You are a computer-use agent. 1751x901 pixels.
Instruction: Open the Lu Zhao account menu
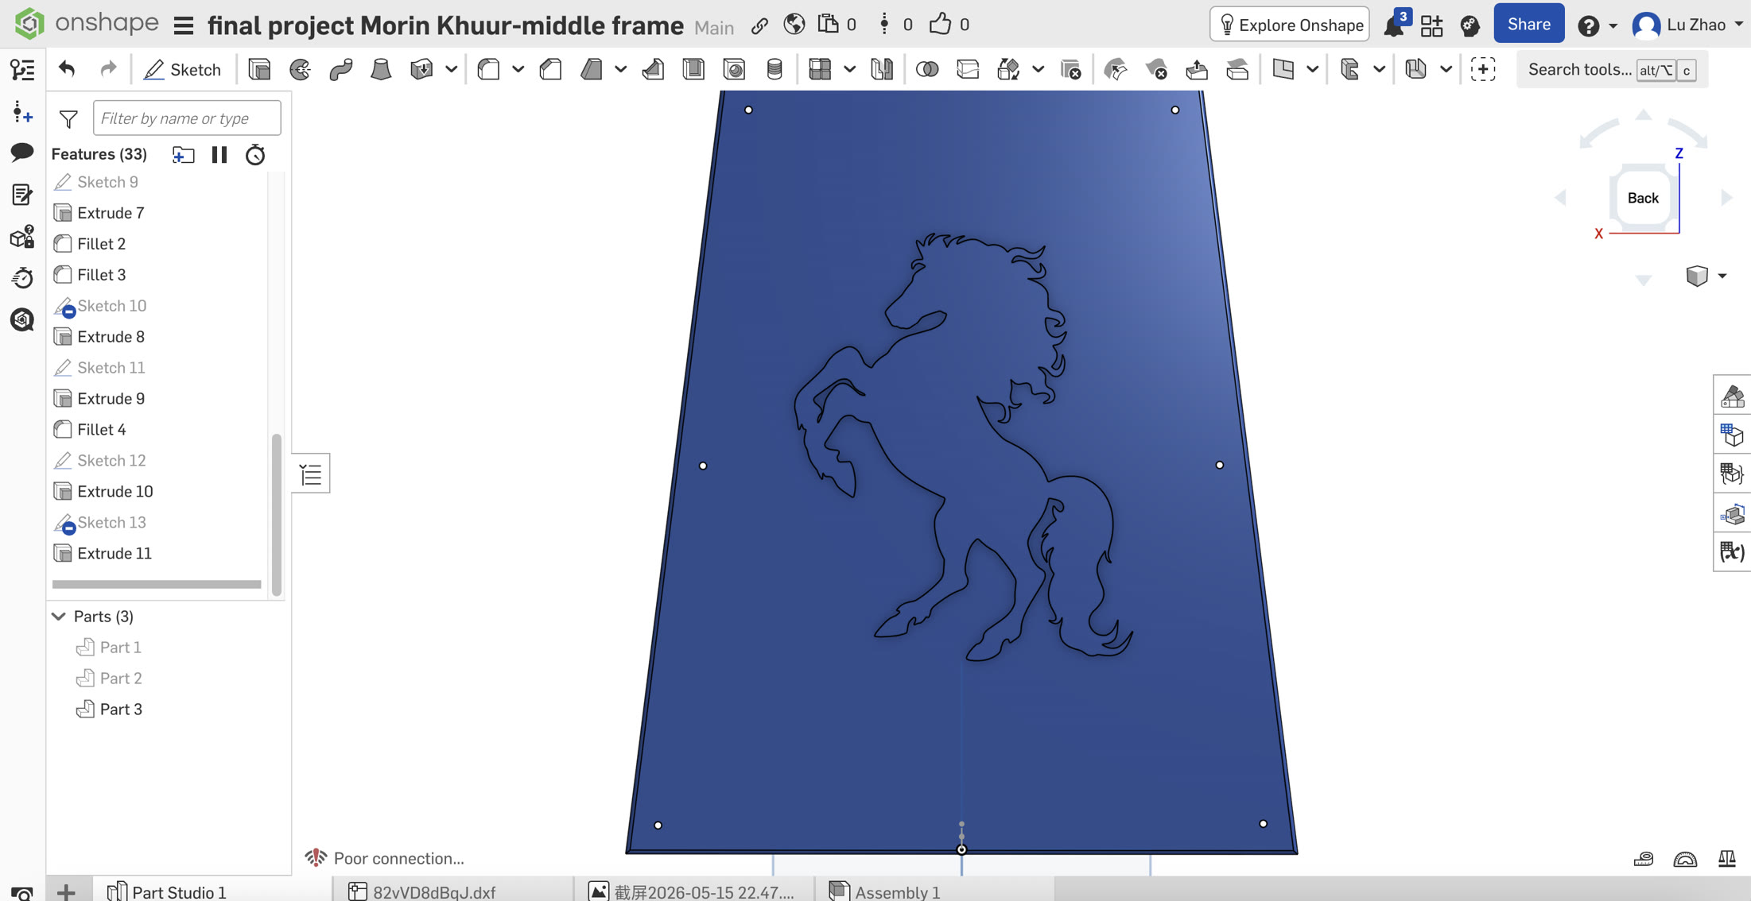click(x=1687, y=25)
